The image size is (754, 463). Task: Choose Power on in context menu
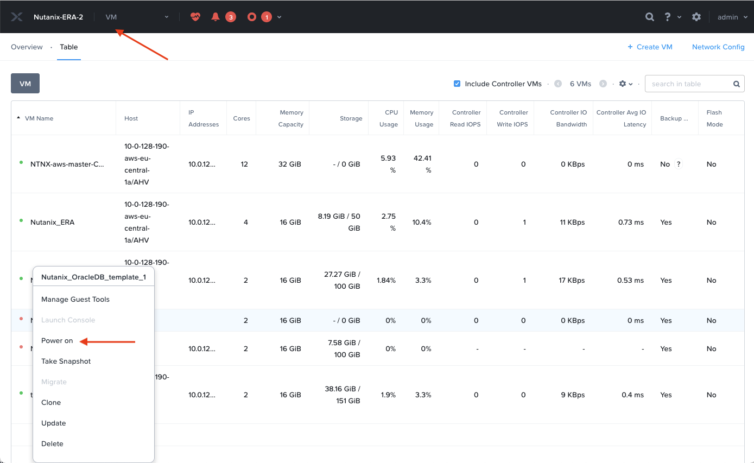pos(57,340)
